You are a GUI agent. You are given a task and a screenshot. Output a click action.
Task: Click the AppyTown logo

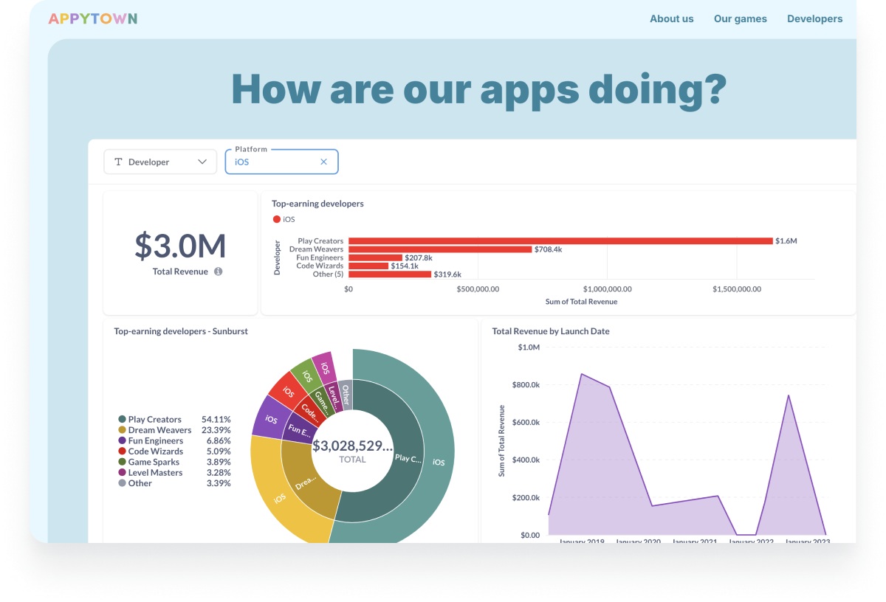[93, 18]
